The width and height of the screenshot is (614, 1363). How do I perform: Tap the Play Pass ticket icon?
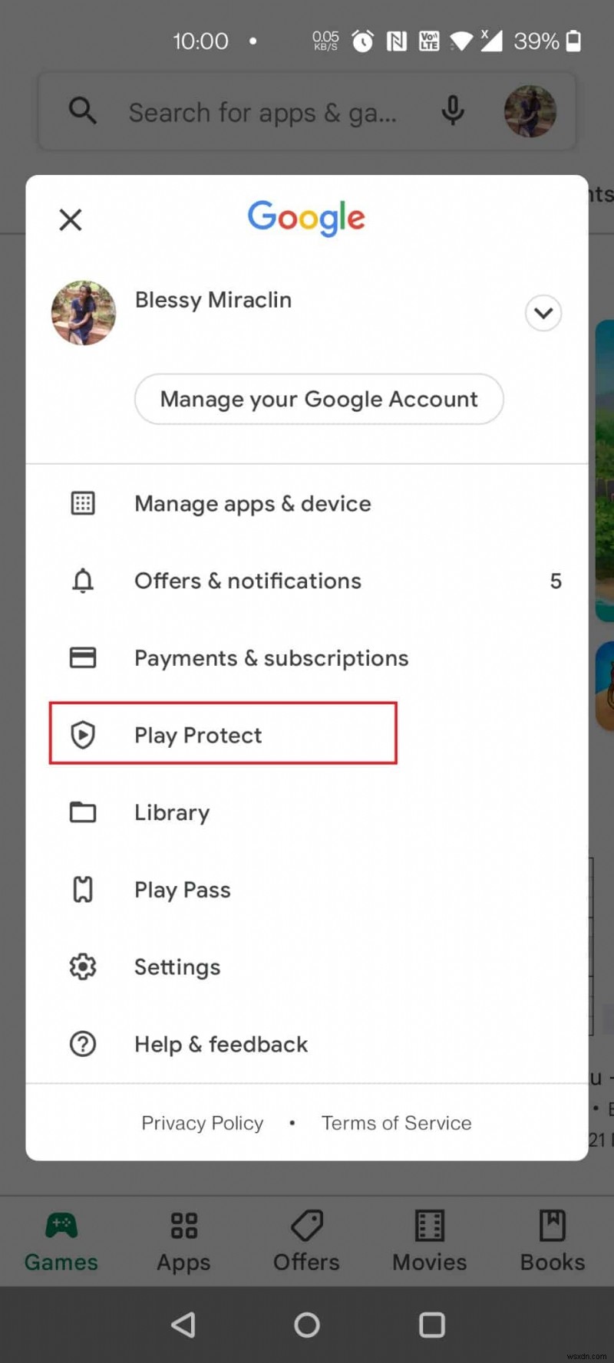[x=83, y=889]
